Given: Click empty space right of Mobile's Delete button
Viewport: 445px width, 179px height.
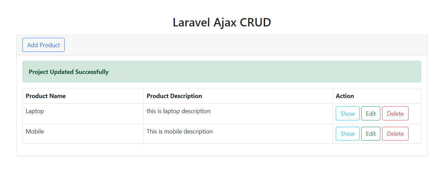Looking at the screenshot, I should tap(415, 134).
